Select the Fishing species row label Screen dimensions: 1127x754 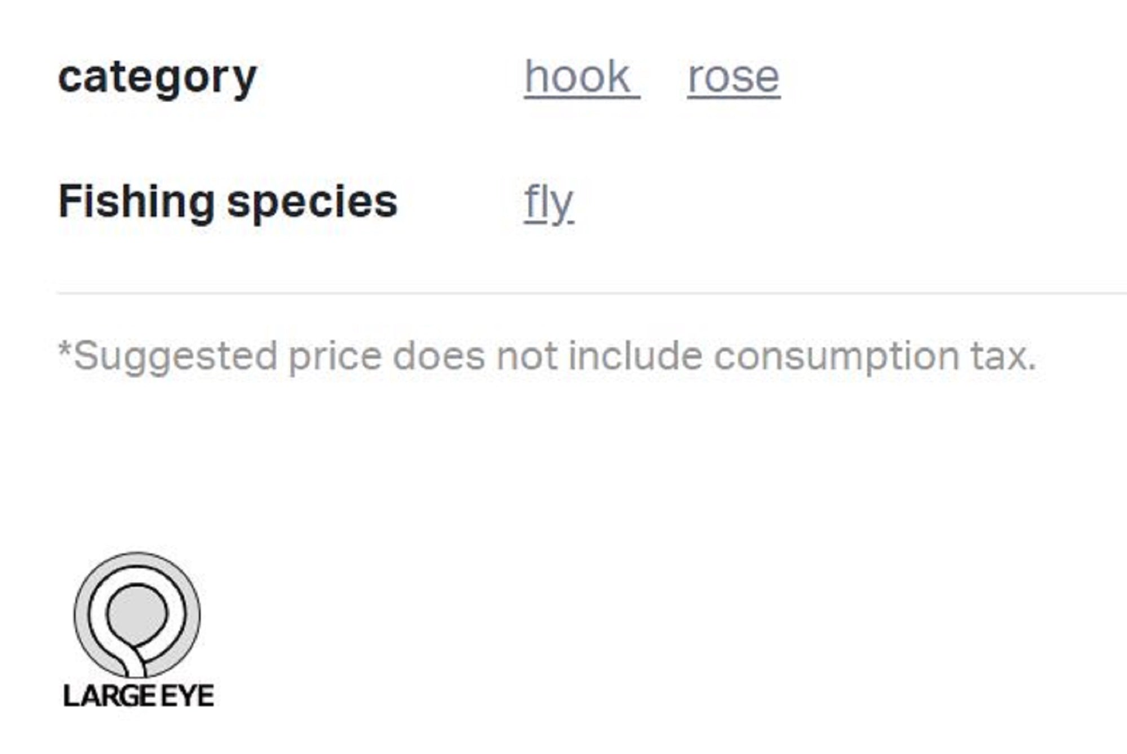pyautogui.click(x=228, y=202)
